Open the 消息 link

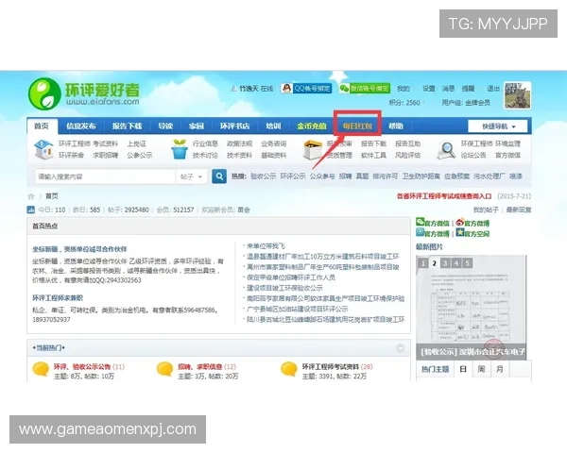tap(448, 89)
